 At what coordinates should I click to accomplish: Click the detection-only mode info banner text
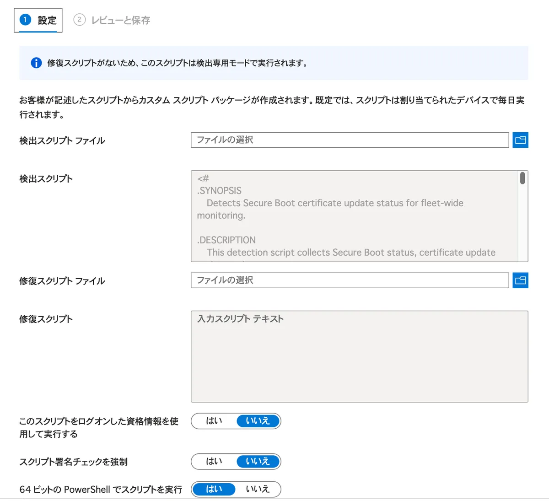coord(177,63)
